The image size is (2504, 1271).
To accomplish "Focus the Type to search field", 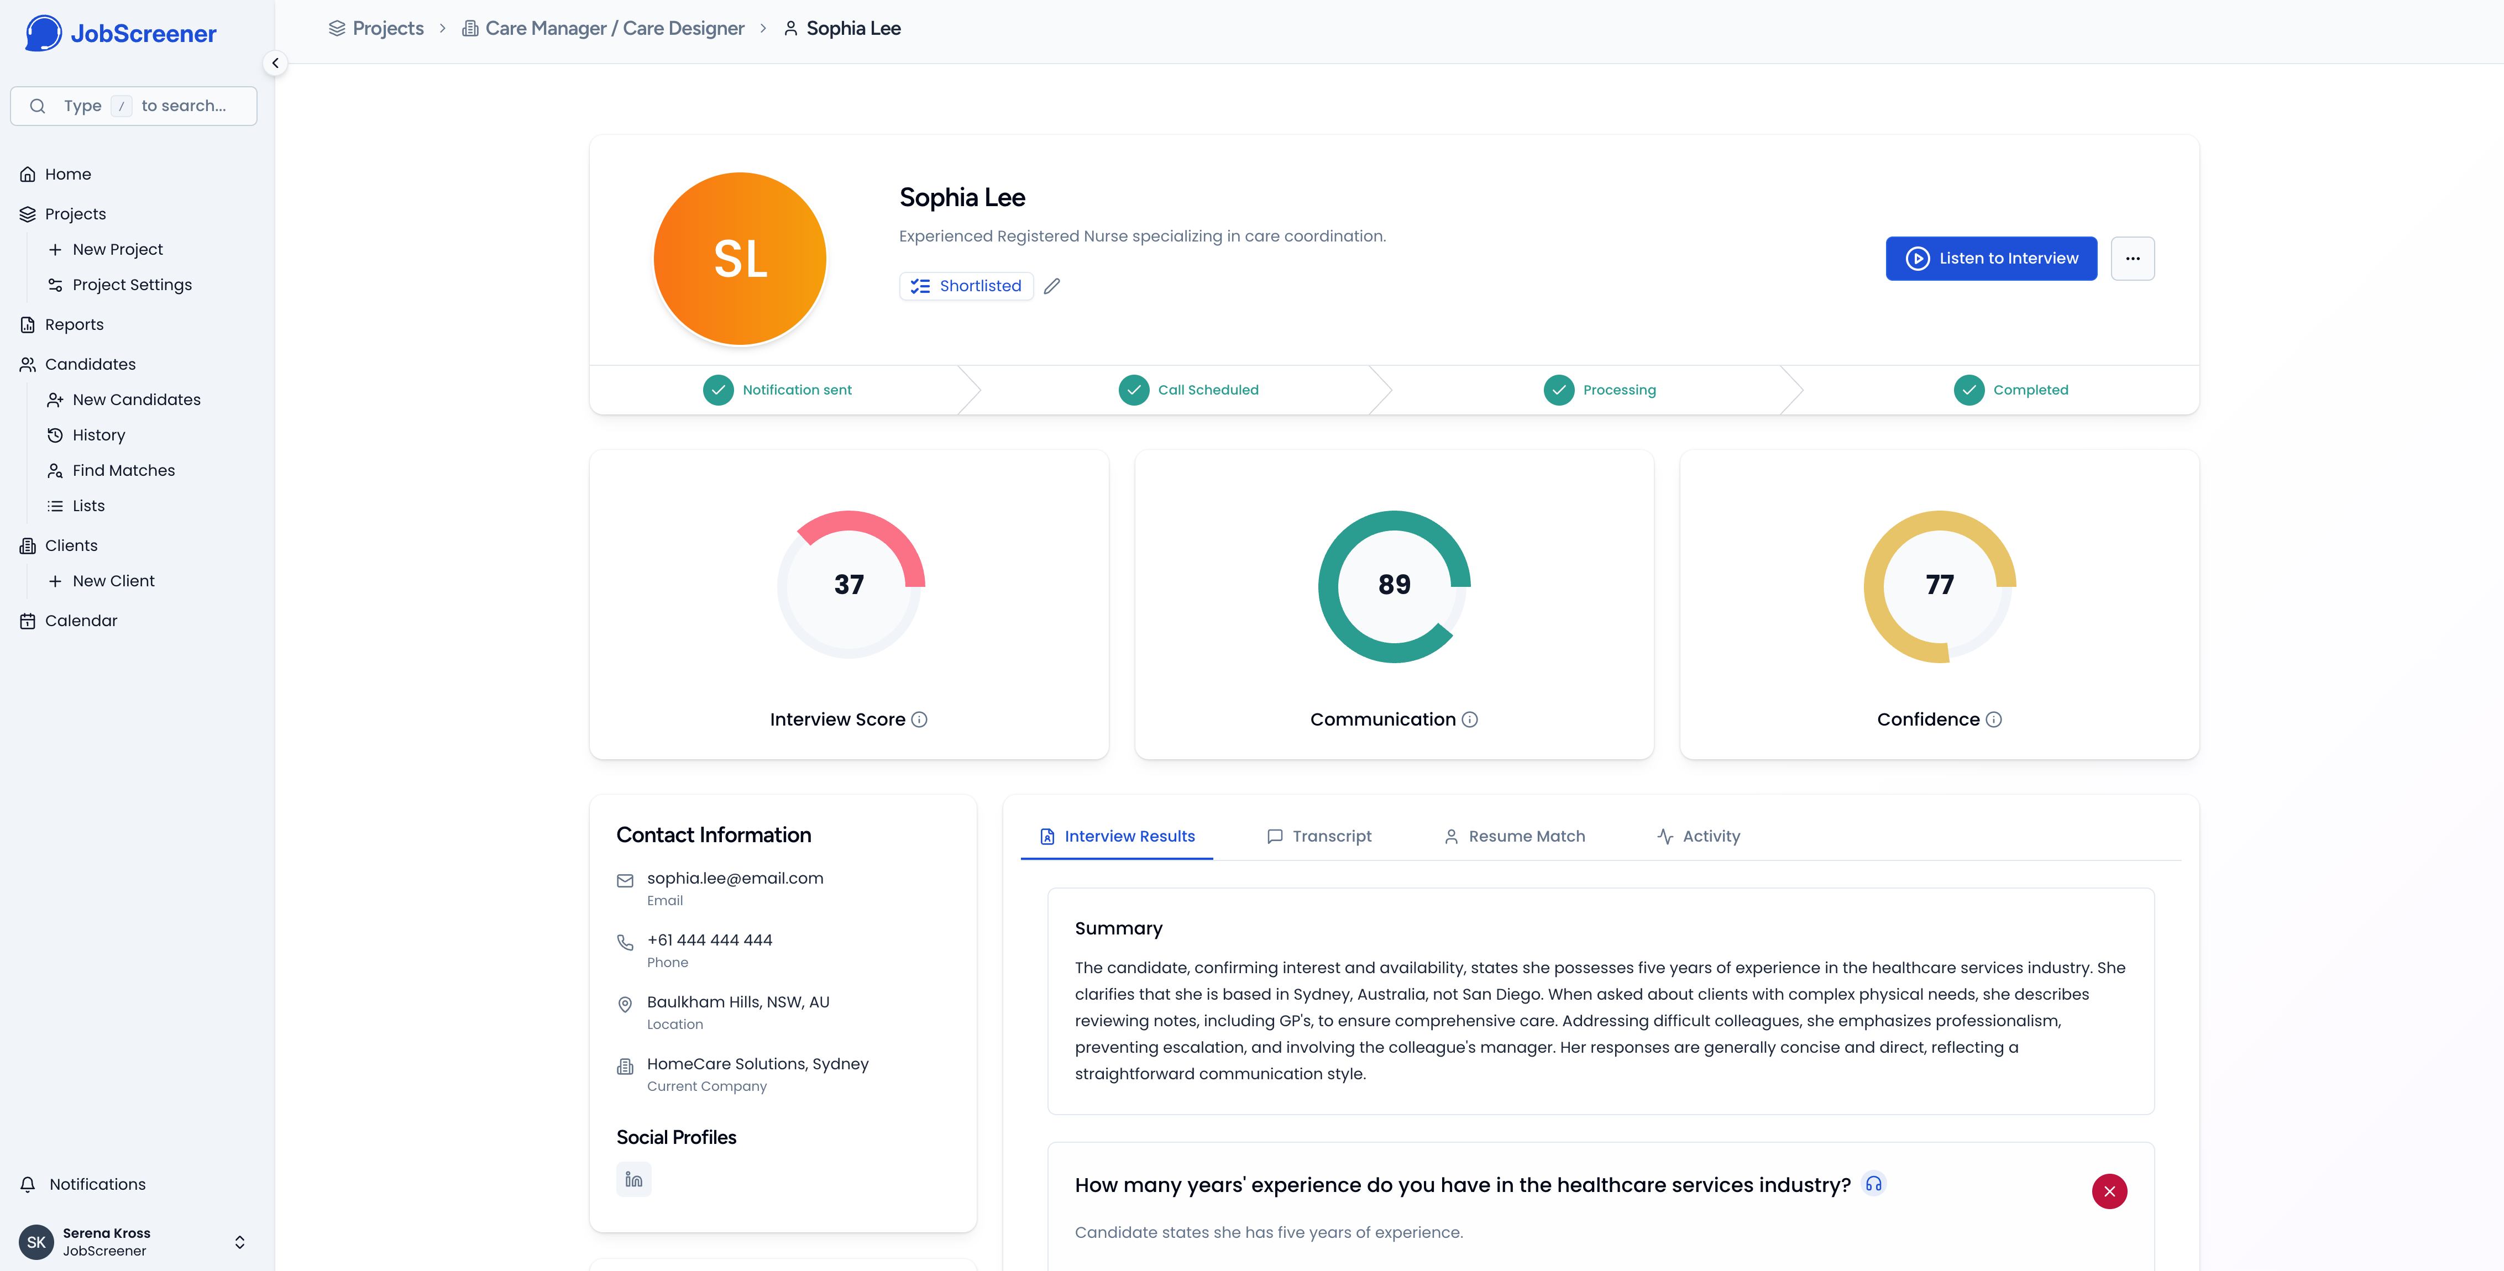I will pos(134,106).
